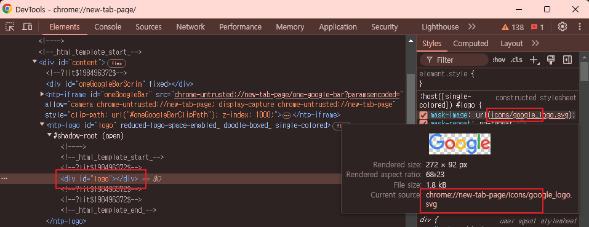
Task: Show more Styles sidebar tabs chevron
Action: click(535, 43)
